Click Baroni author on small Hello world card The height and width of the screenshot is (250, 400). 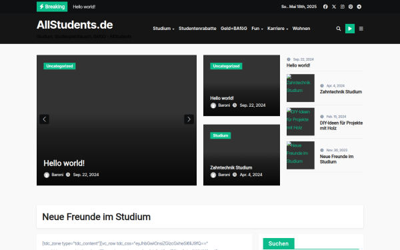point(224,105)
